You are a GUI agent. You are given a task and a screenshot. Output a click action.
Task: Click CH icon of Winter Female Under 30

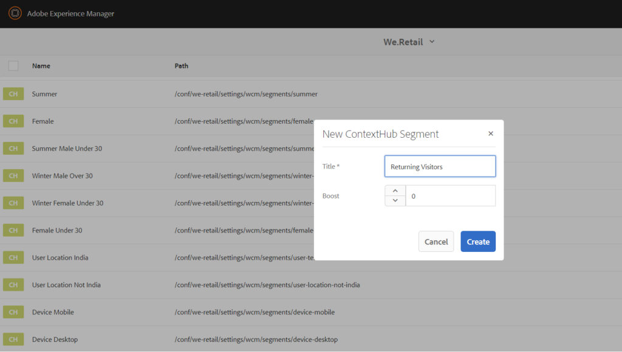pyautogui.click(x=13, y=203)
